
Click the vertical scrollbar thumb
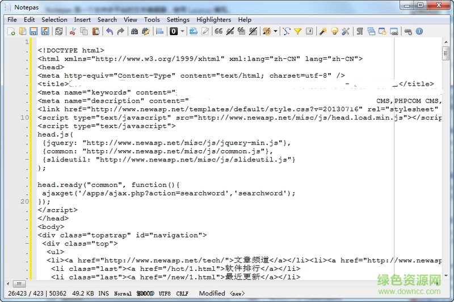[446, 53]
